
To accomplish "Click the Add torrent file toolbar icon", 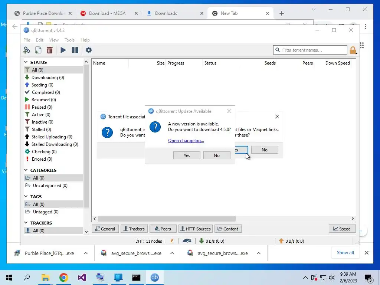I will pyautogui.click(x=38, y=50).
